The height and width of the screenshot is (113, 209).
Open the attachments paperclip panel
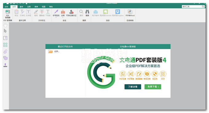5,51
